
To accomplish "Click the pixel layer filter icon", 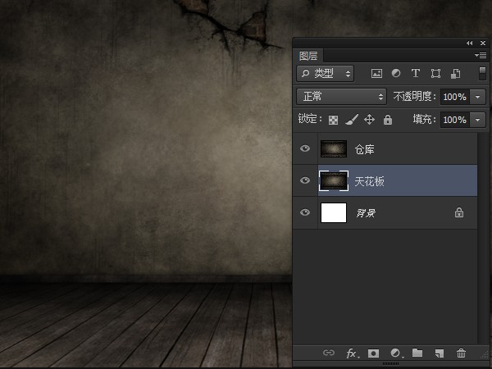I will tap(377, 73).
